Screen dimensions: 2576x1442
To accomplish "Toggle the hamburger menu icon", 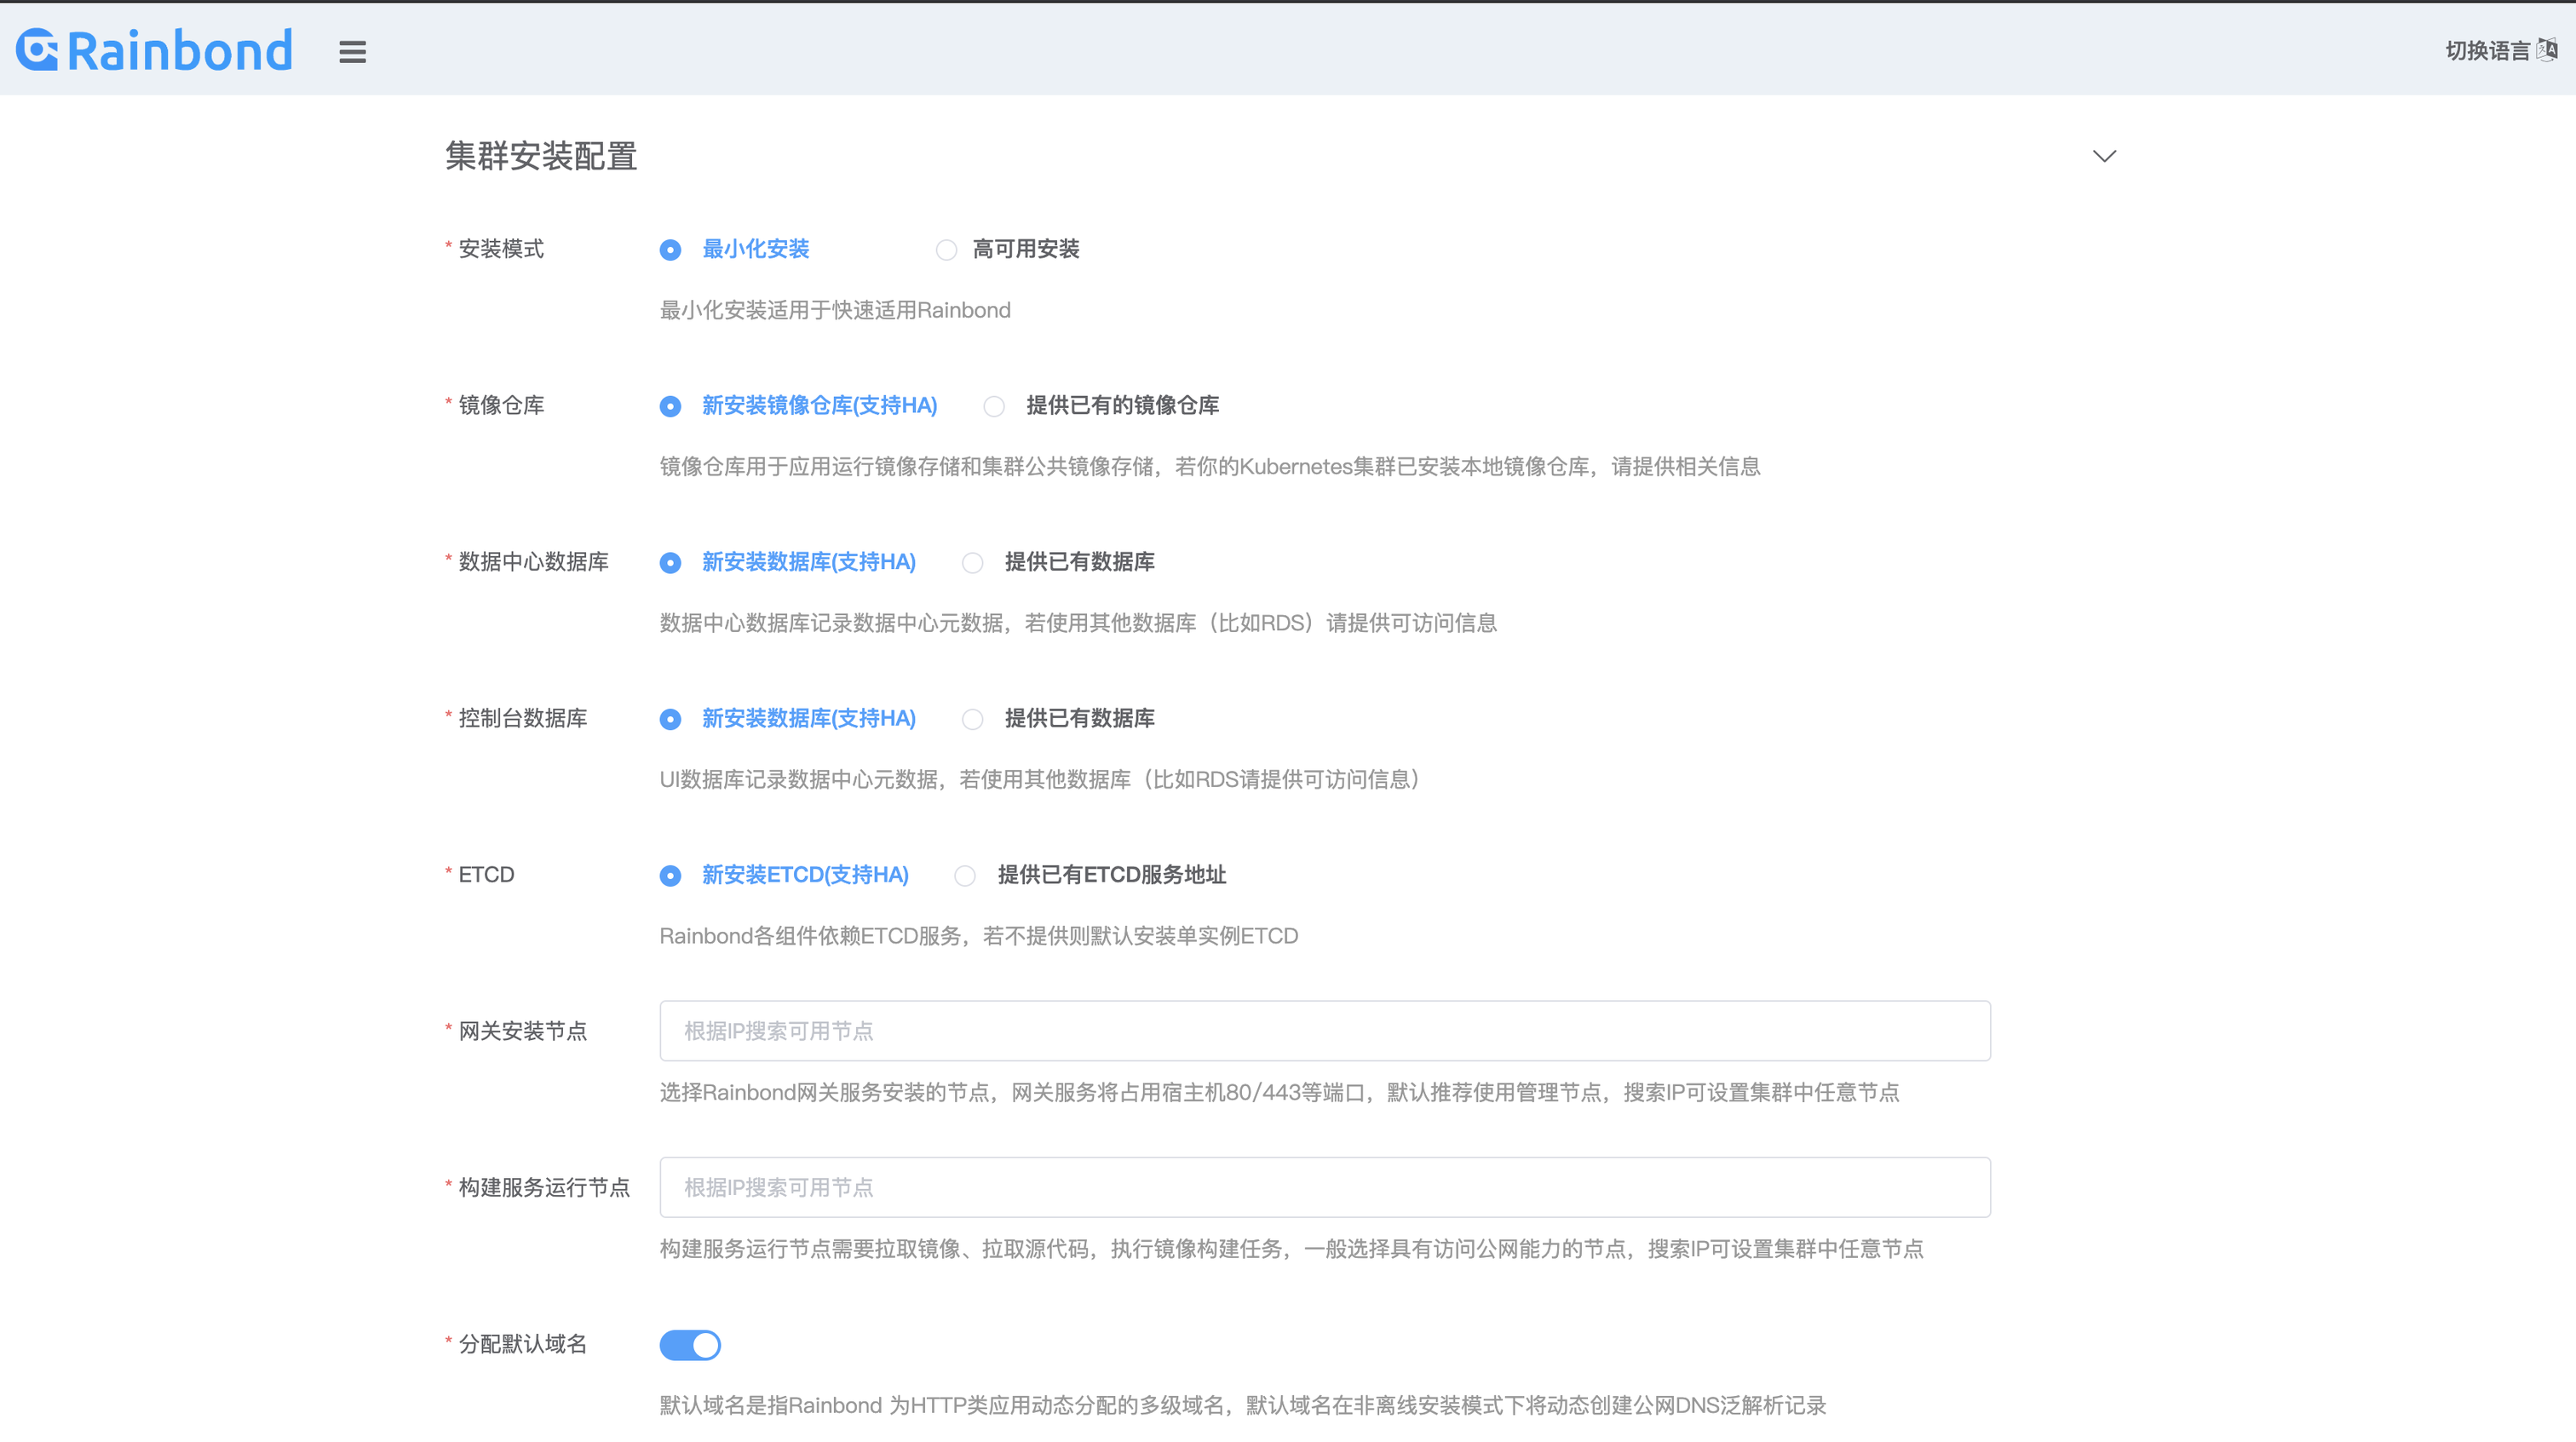I will [352, 52].
